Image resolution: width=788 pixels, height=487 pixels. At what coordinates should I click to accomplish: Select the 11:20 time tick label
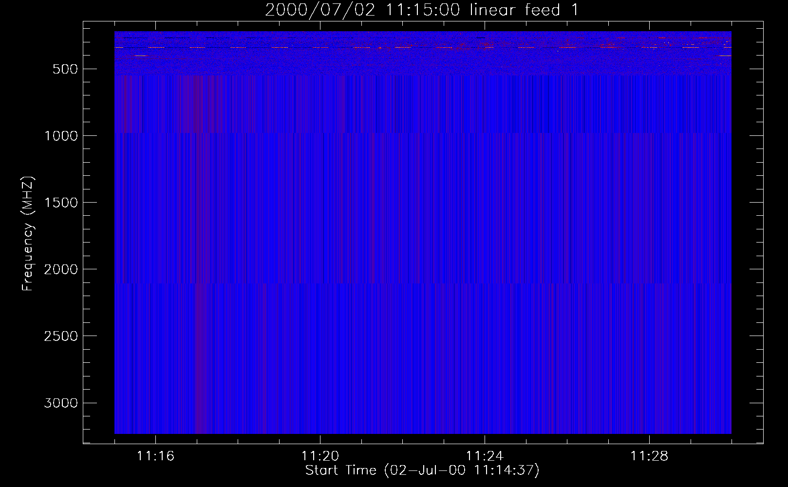[320, 456]
